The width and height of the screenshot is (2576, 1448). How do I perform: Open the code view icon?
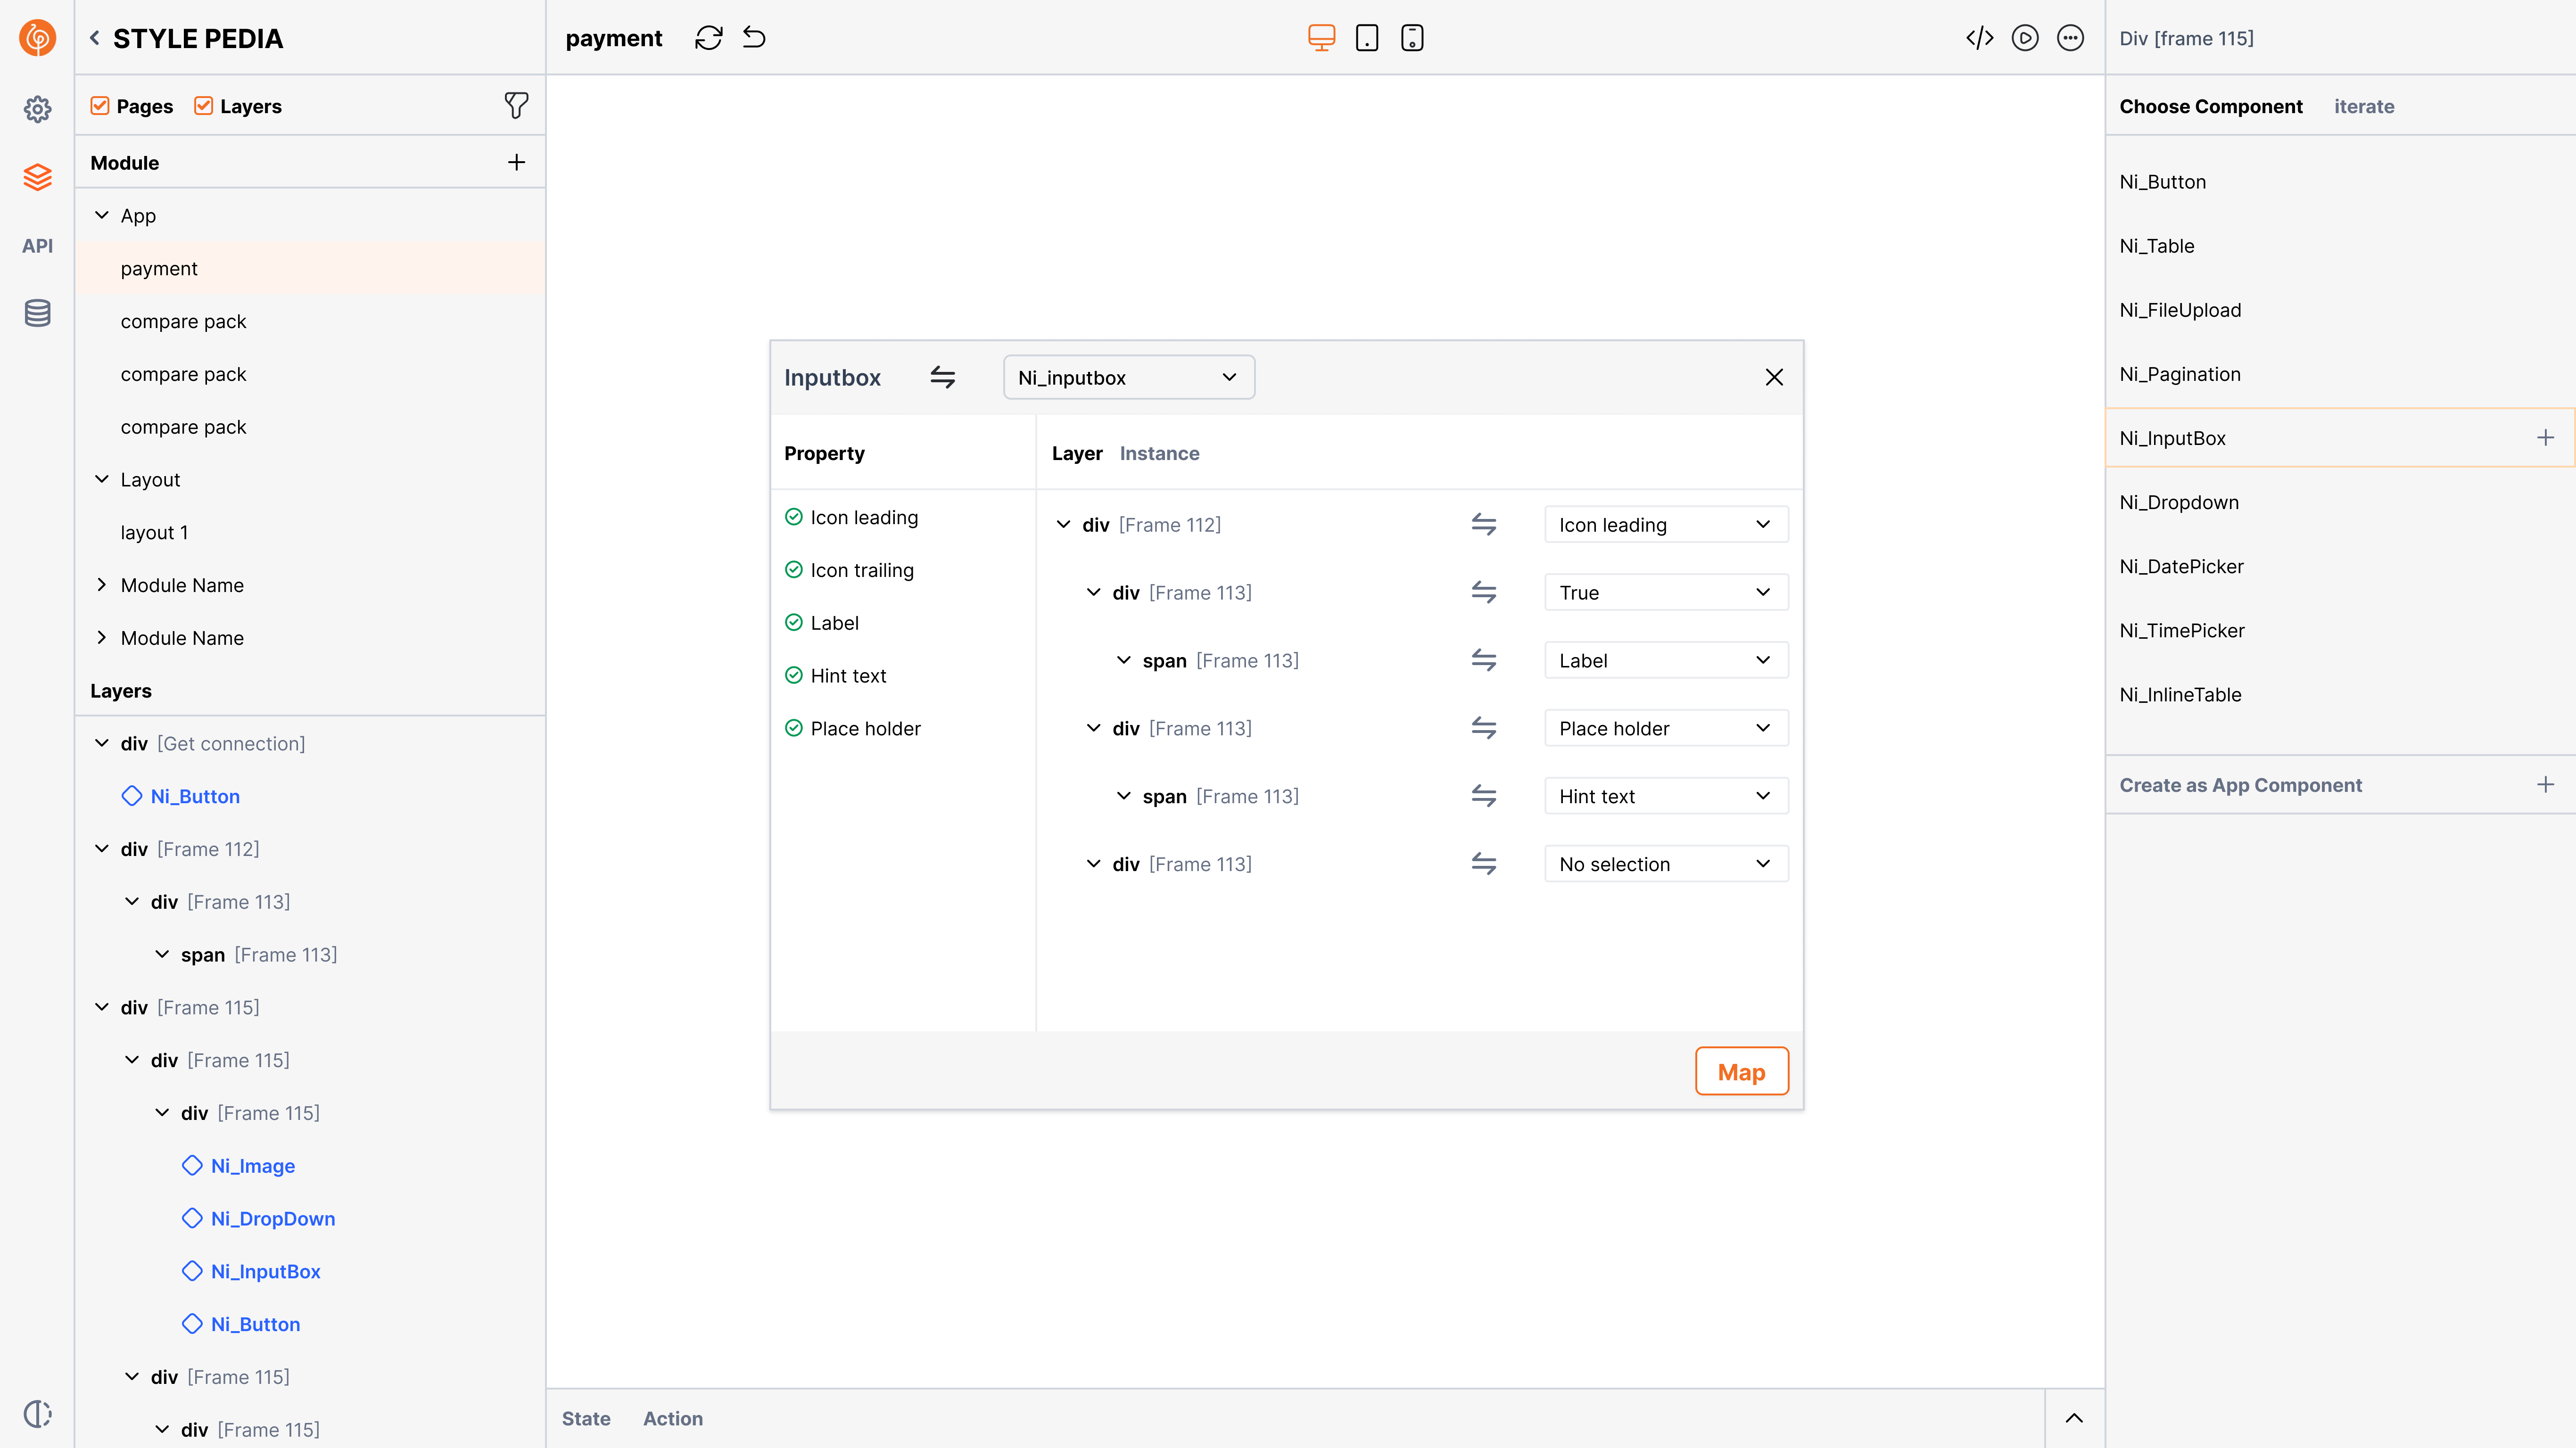(1979, 38)
